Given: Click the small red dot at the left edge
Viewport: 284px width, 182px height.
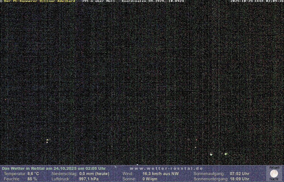Looking at the screenshot, I should (x=5, y=99).
